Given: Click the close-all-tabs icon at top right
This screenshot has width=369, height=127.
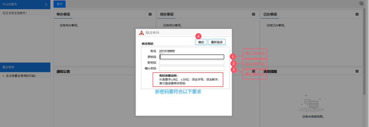Looking at the screenshot, I should tap(361, 3).
